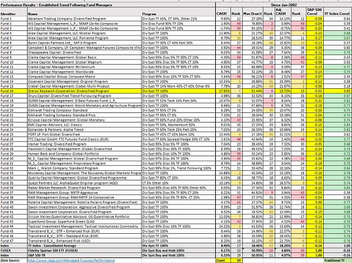Select cell 'EMC Capital Advisors, LLC: Classic'
The width and height of the screenshot is (352, 263).
point(84,125)
